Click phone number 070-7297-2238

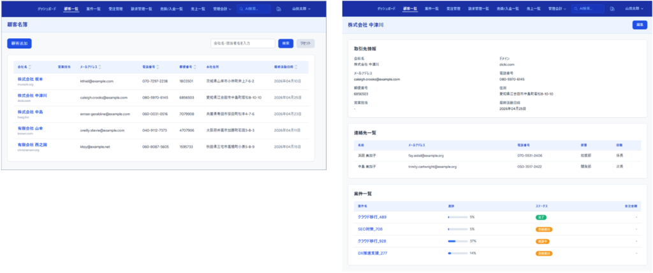[155, 81]
